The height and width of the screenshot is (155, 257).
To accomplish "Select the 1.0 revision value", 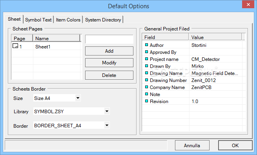I will click(195, 101).
